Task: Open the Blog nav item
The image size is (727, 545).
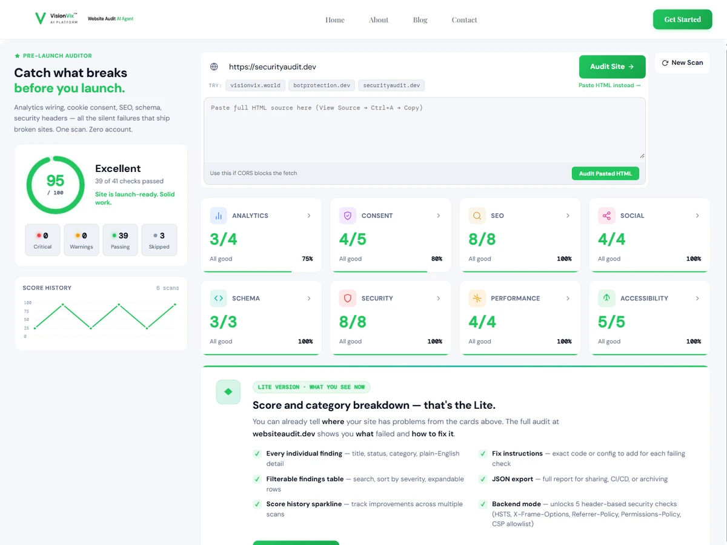Action: click(420, 20)
